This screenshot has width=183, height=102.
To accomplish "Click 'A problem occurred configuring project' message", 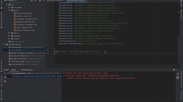I will click(86, 73).
